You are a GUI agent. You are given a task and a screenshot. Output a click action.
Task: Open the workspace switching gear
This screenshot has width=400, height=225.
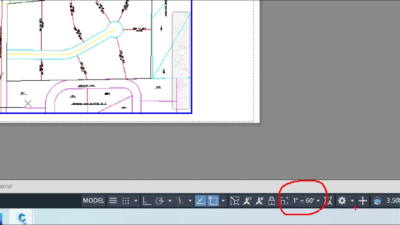tap(342, 201)
